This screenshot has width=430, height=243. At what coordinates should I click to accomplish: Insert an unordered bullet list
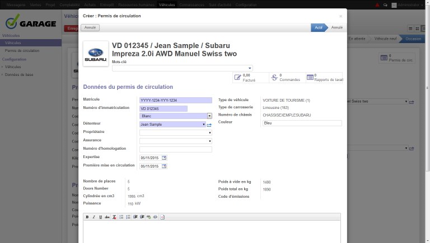pyautogui.click(x=121, y=217)
